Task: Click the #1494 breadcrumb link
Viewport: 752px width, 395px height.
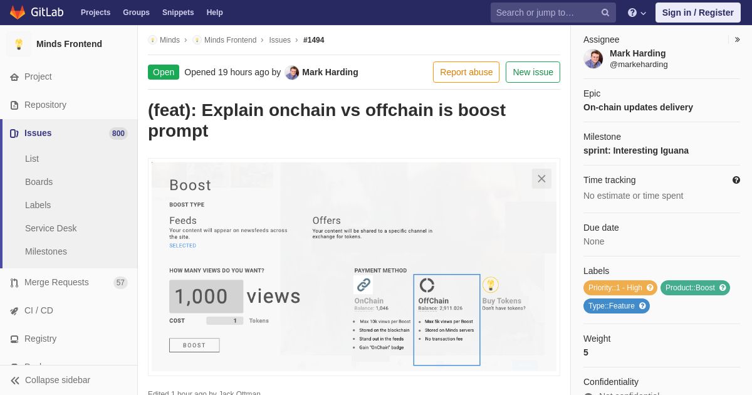Action: (x=314, y=40)
